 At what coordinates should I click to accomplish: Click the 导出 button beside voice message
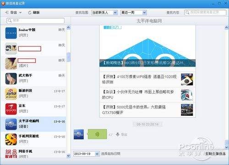click(x=122, y=134)
